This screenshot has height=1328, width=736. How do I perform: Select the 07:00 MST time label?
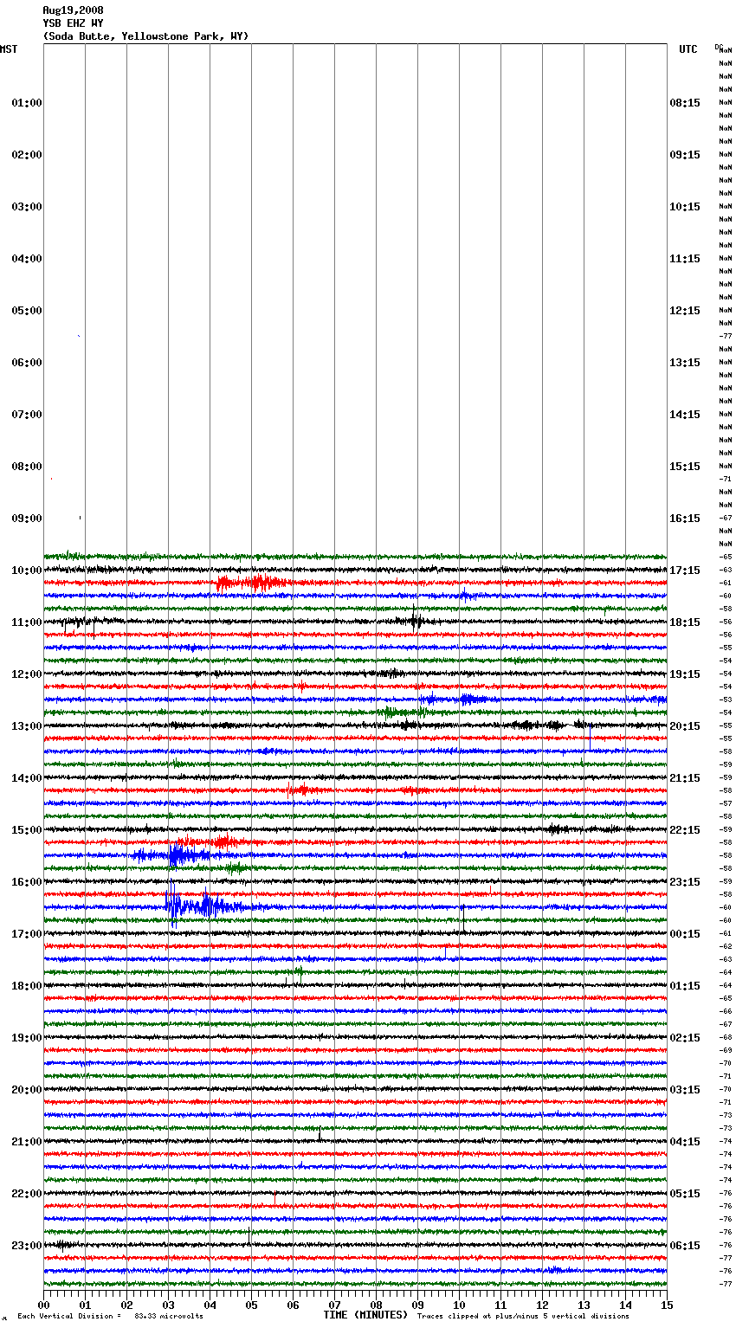(x=27, y=415)
